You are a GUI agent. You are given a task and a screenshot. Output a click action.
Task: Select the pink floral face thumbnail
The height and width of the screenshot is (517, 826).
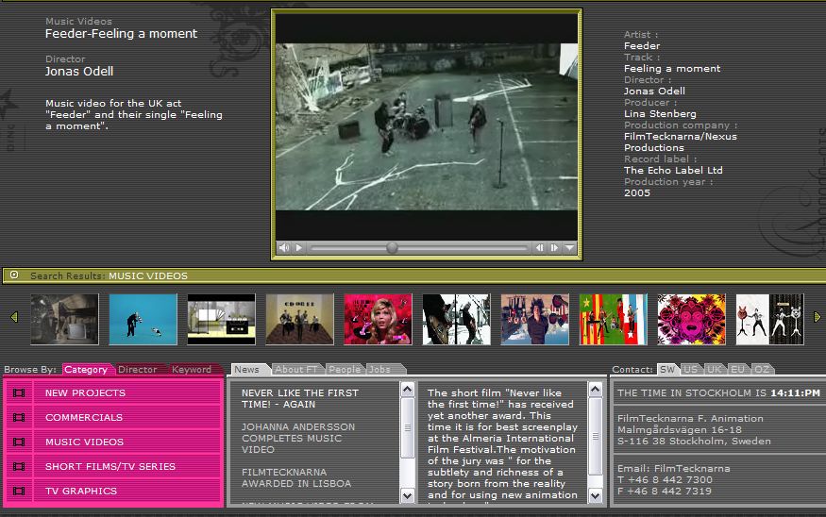click(x=692, y=319)
